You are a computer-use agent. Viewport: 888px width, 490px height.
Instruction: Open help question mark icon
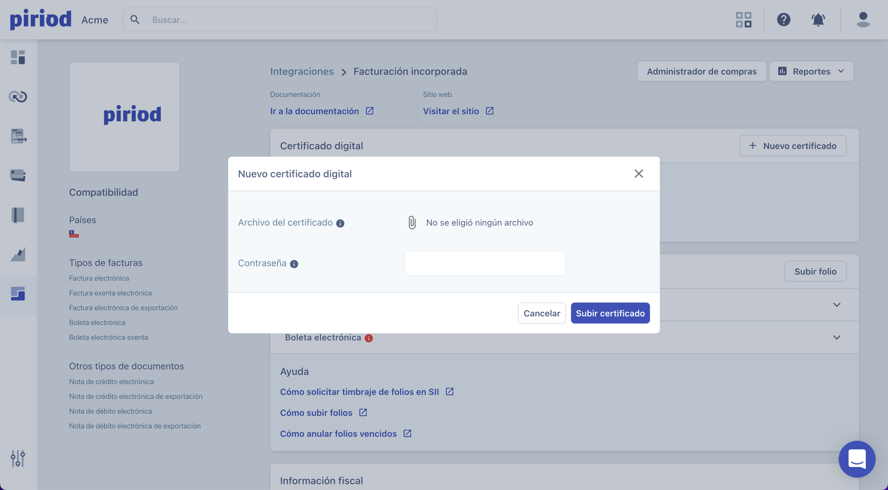784,20
